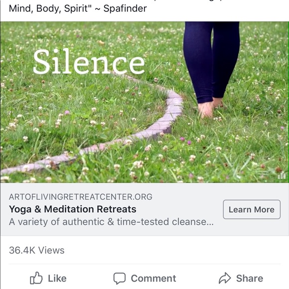Tap the ad description about cleanse
Viewport: 289px width, 289px height.
tap(111, 222)
